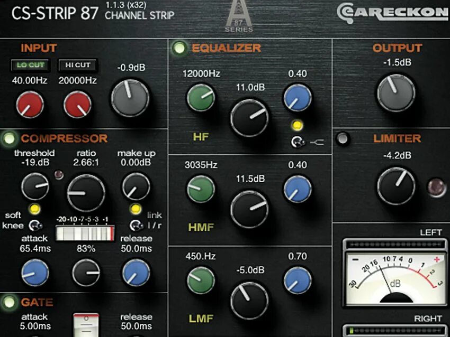Click the CS-STRIP 87 title
This screenshot has height=337, width=450.
(x=55, y=13)
